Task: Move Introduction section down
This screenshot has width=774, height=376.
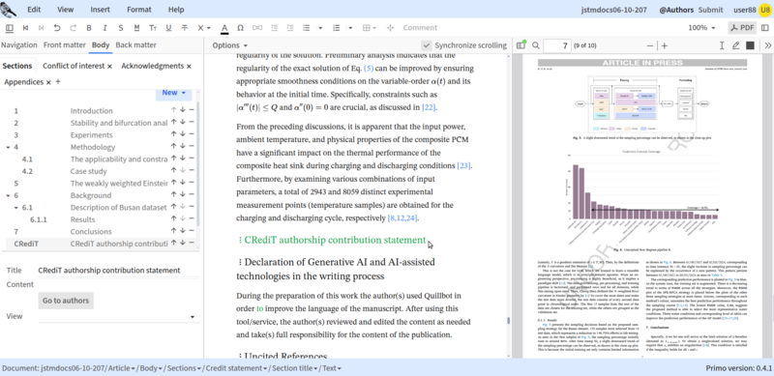Action: (x=182, y=110)
